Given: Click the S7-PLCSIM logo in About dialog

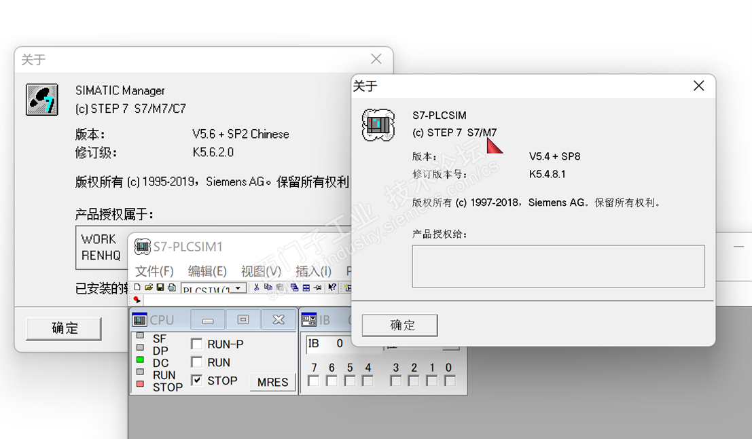Looking at the screenshot, I should (x=378, y=125).
